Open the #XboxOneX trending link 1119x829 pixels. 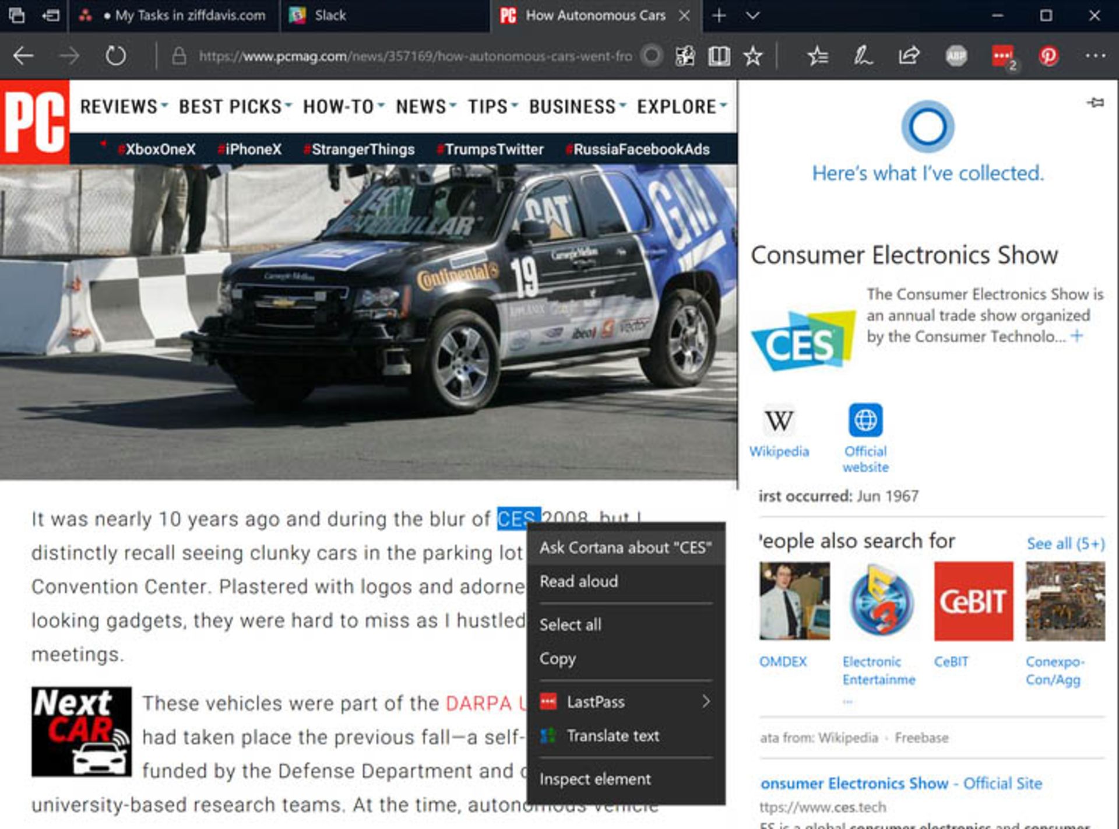pos(156,149)
